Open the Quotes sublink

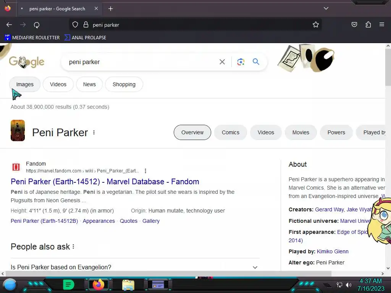click(129, 221)
